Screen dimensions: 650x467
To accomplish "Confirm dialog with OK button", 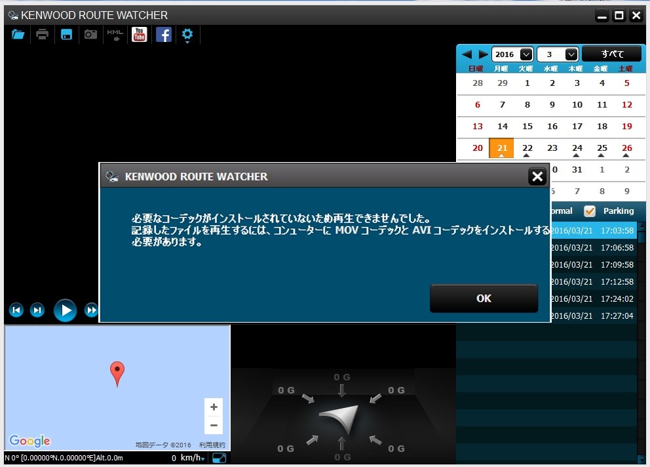I will coord(484,298).
